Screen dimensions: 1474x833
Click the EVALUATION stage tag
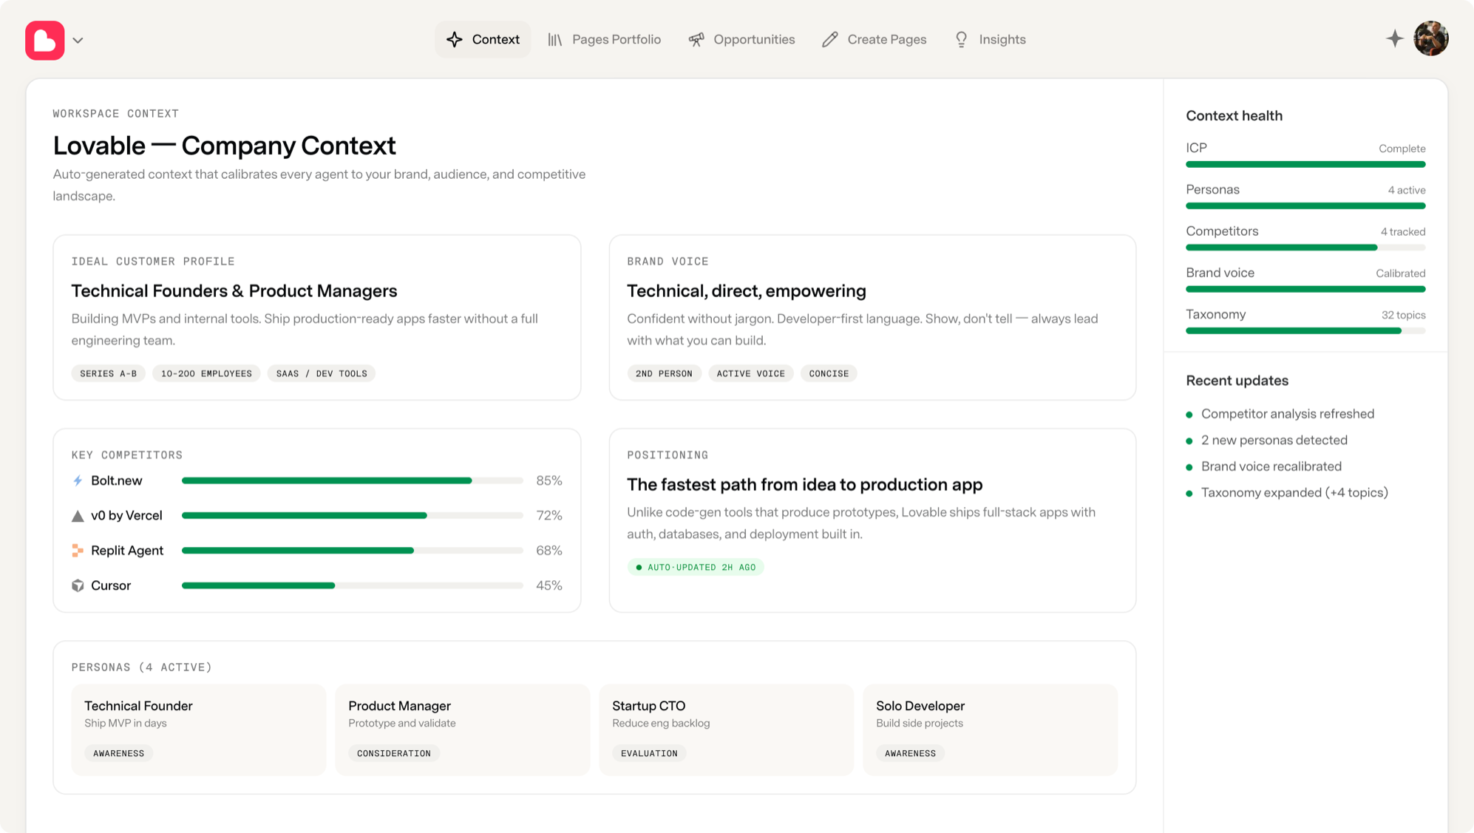649,753
